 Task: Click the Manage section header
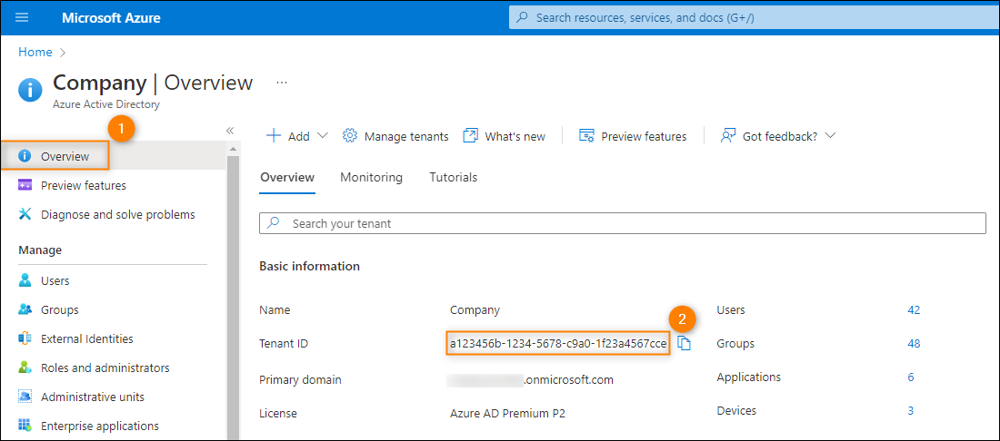pyautogui.click(x=40, y=250)
